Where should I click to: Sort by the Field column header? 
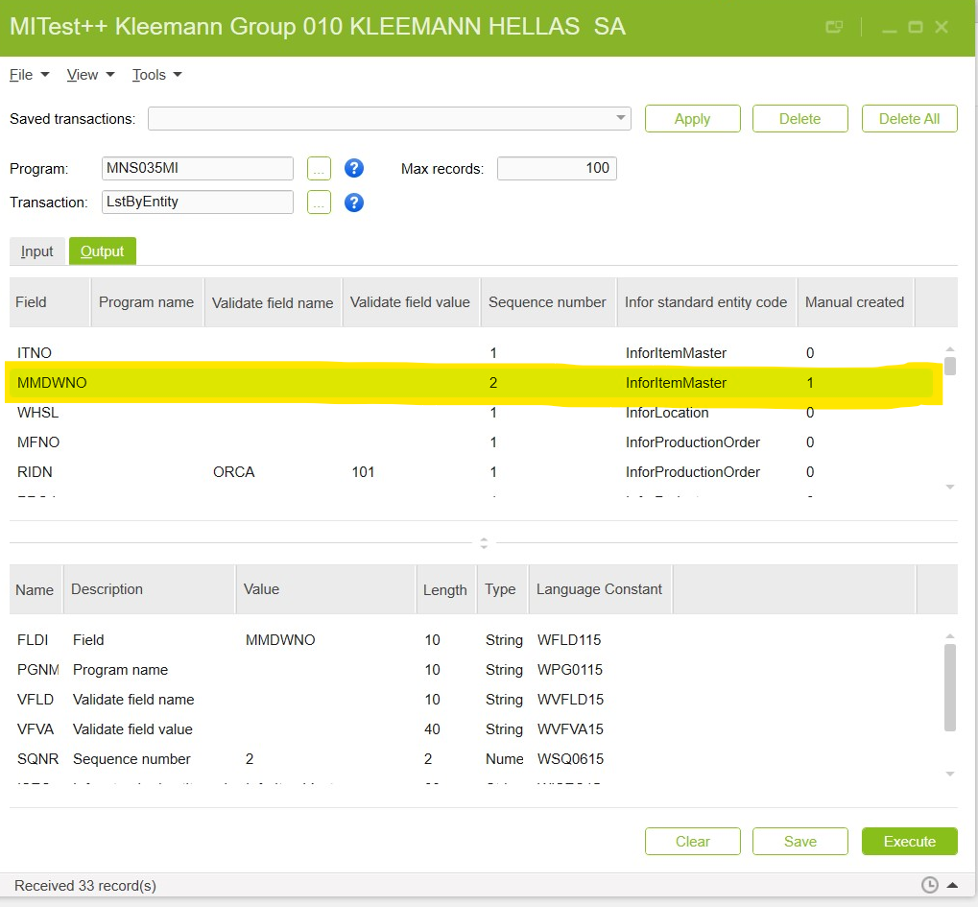50,302
